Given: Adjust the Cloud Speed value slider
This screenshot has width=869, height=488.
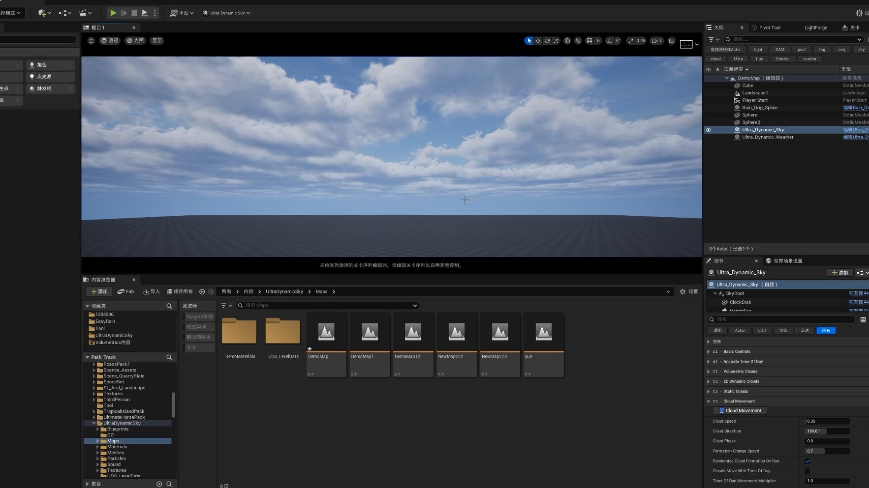Looking at the screenshot, I should click(x=827, y=422).
